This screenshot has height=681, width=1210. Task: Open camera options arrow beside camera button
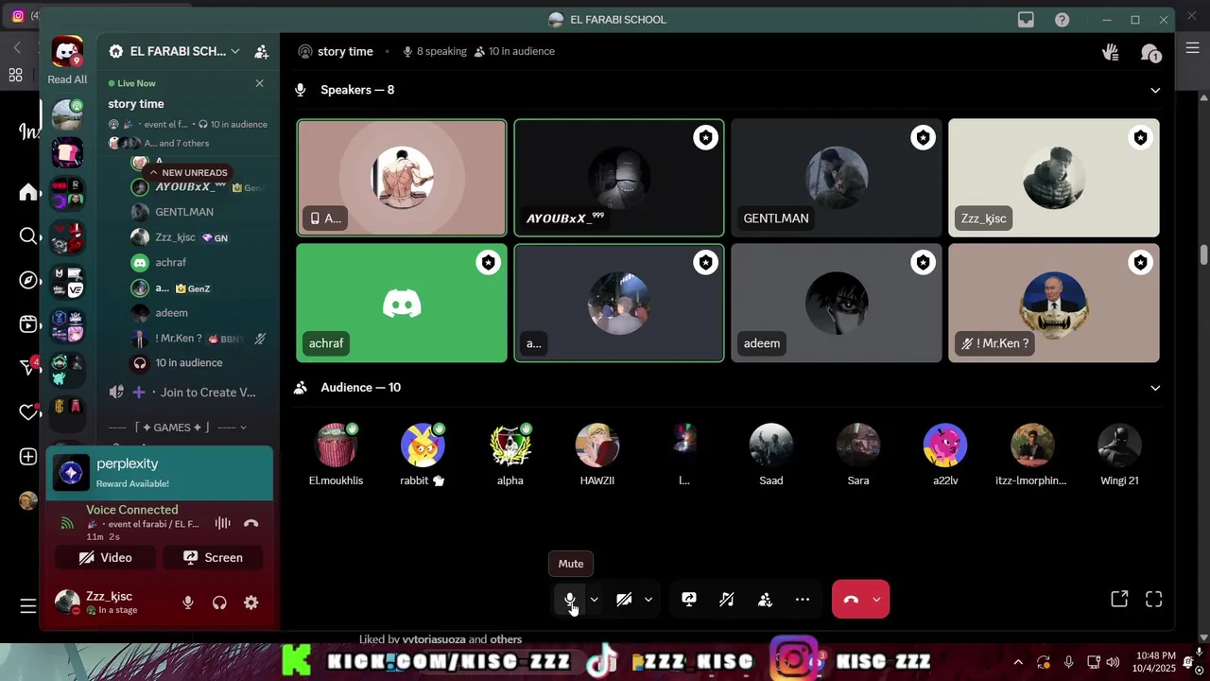pyautogui.click(x=648, y=600)
